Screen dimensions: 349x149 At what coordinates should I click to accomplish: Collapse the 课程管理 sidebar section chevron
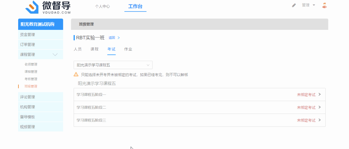pyautogui.click(x=55, y=55)
